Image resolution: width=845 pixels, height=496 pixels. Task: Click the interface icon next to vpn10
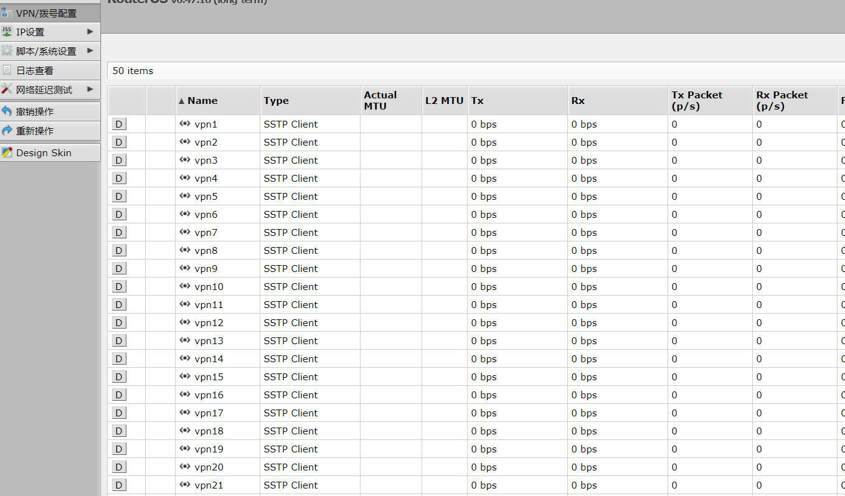[185, 286]
